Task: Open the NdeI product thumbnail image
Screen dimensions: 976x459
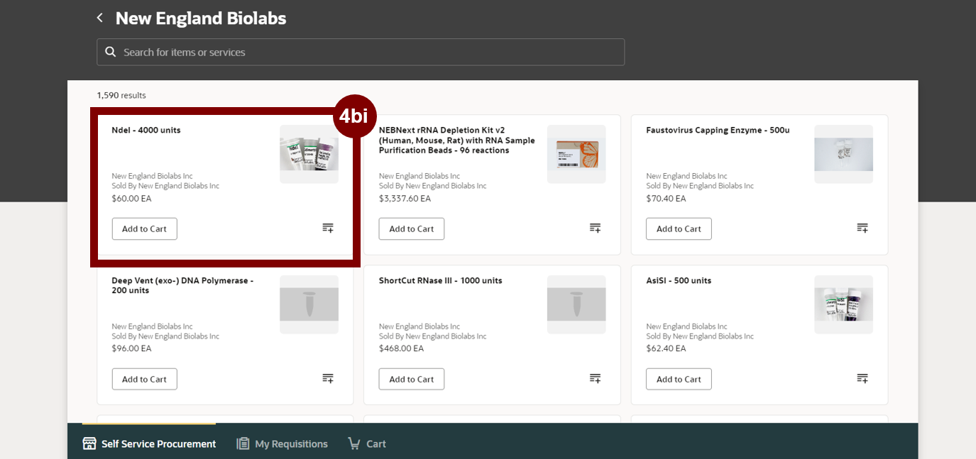Action: tap(309, 154)
